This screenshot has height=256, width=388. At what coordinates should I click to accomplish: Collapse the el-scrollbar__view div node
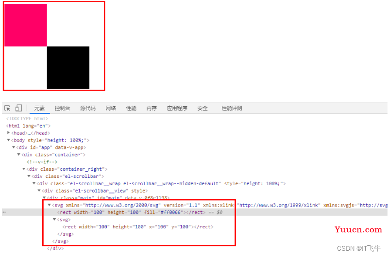point(39,191)
